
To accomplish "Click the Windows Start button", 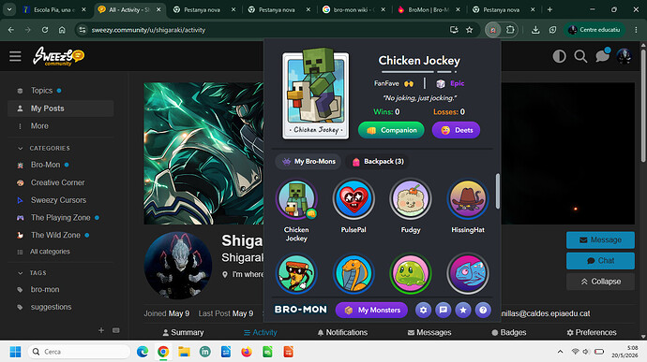I will pos(15,352).
